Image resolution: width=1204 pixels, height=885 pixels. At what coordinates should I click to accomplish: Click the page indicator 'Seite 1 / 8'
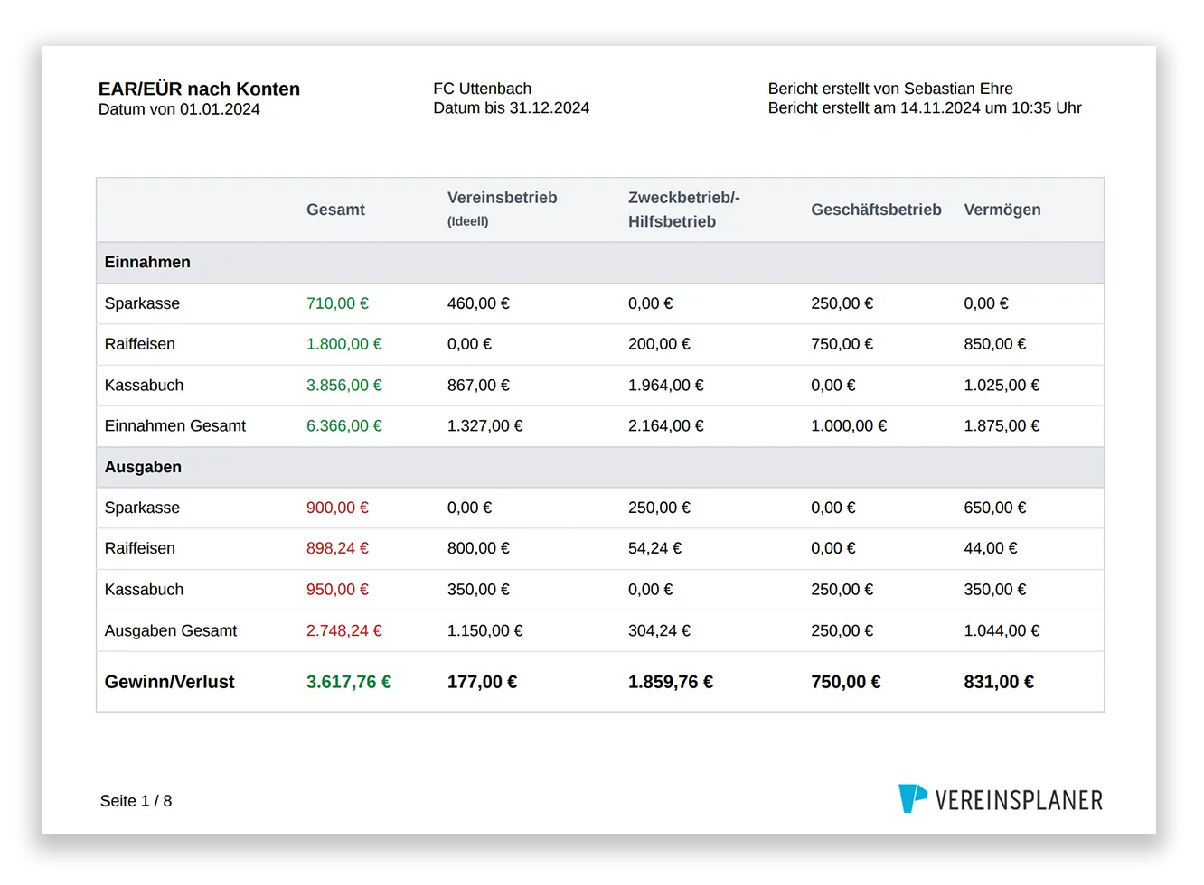(x=136, y=801)
